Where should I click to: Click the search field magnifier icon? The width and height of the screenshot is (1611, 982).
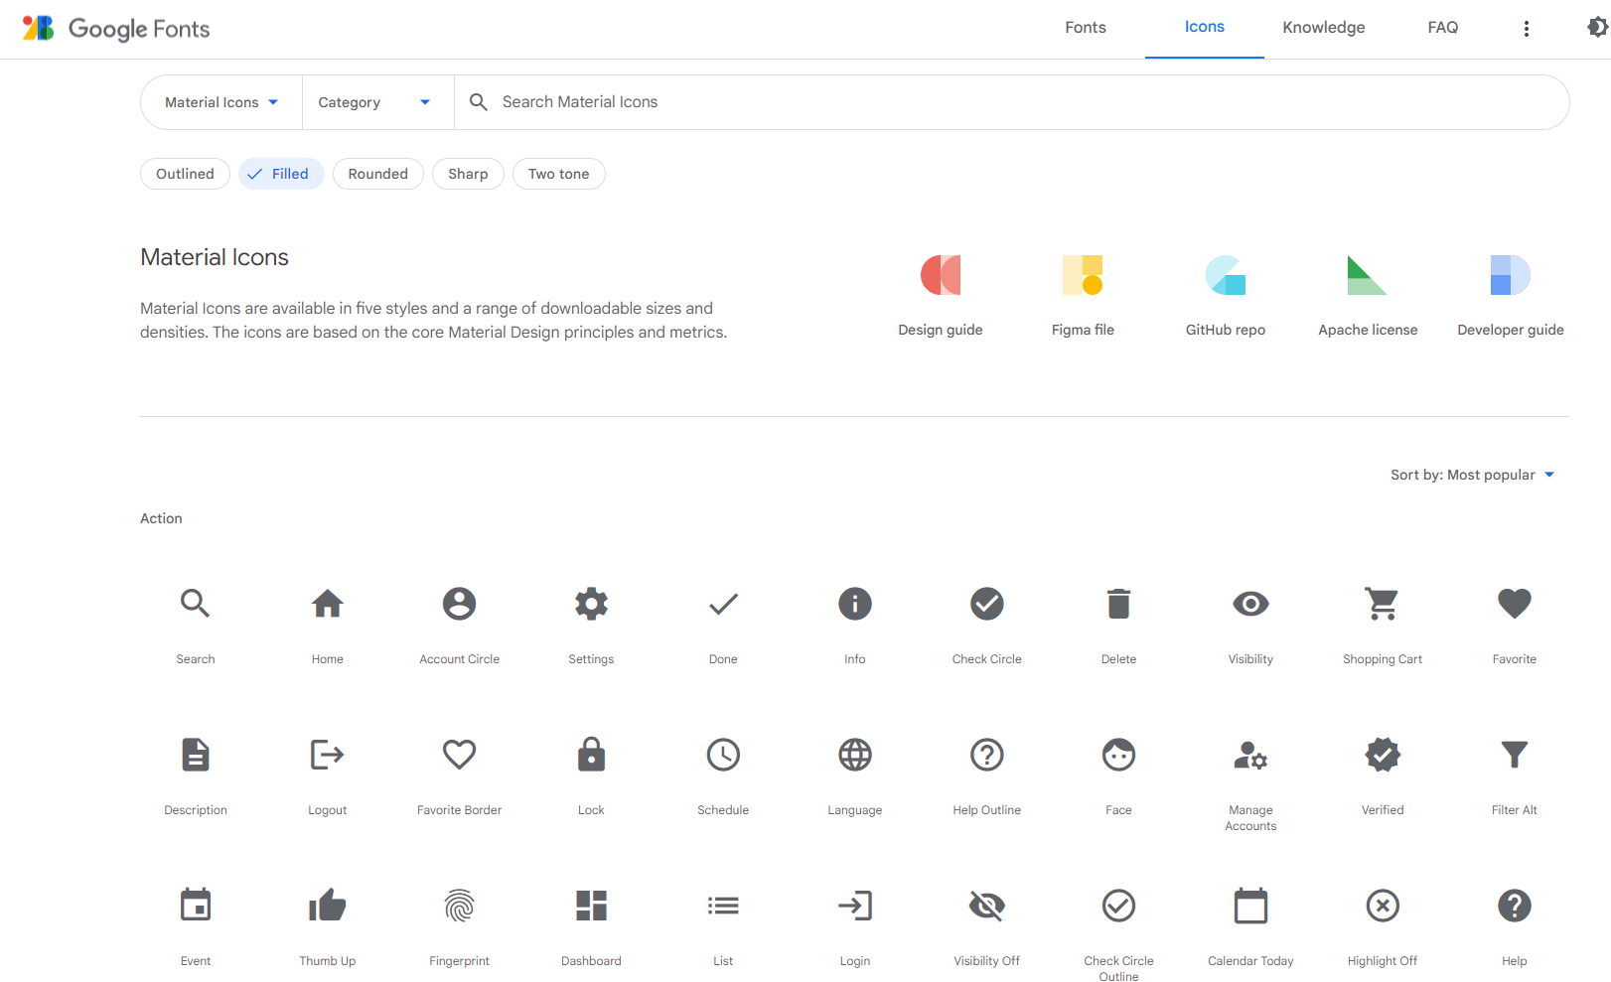pyautogui.click(x=479, y=102)
